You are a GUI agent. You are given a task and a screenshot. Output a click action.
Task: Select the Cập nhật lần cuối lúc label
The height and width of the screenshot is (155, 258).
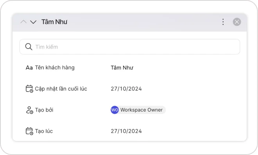61,89
